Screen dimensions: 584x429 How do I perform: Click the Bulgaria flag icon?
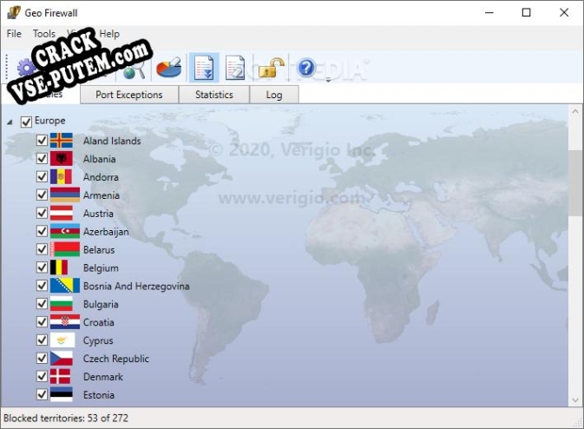[x=61, y=304]
